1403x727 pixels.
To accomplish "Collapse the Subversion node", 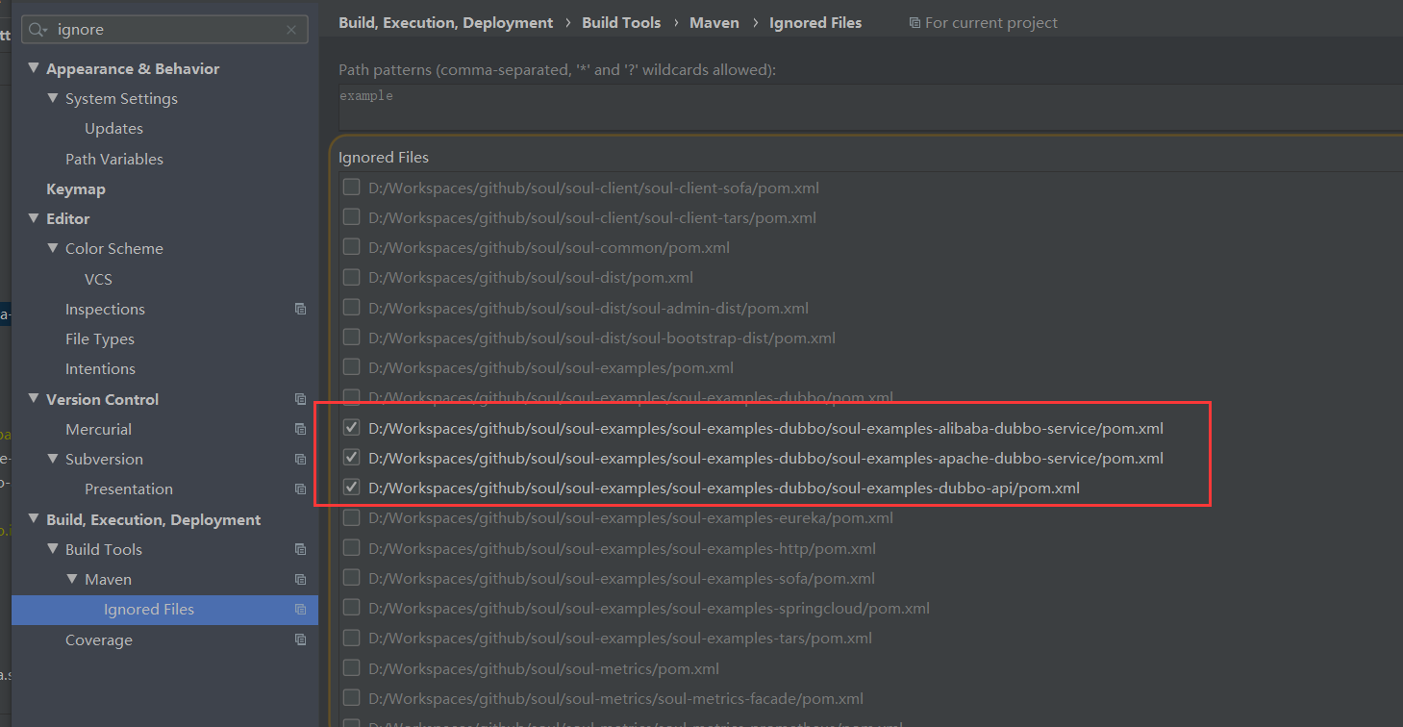I will coord(54,459).
